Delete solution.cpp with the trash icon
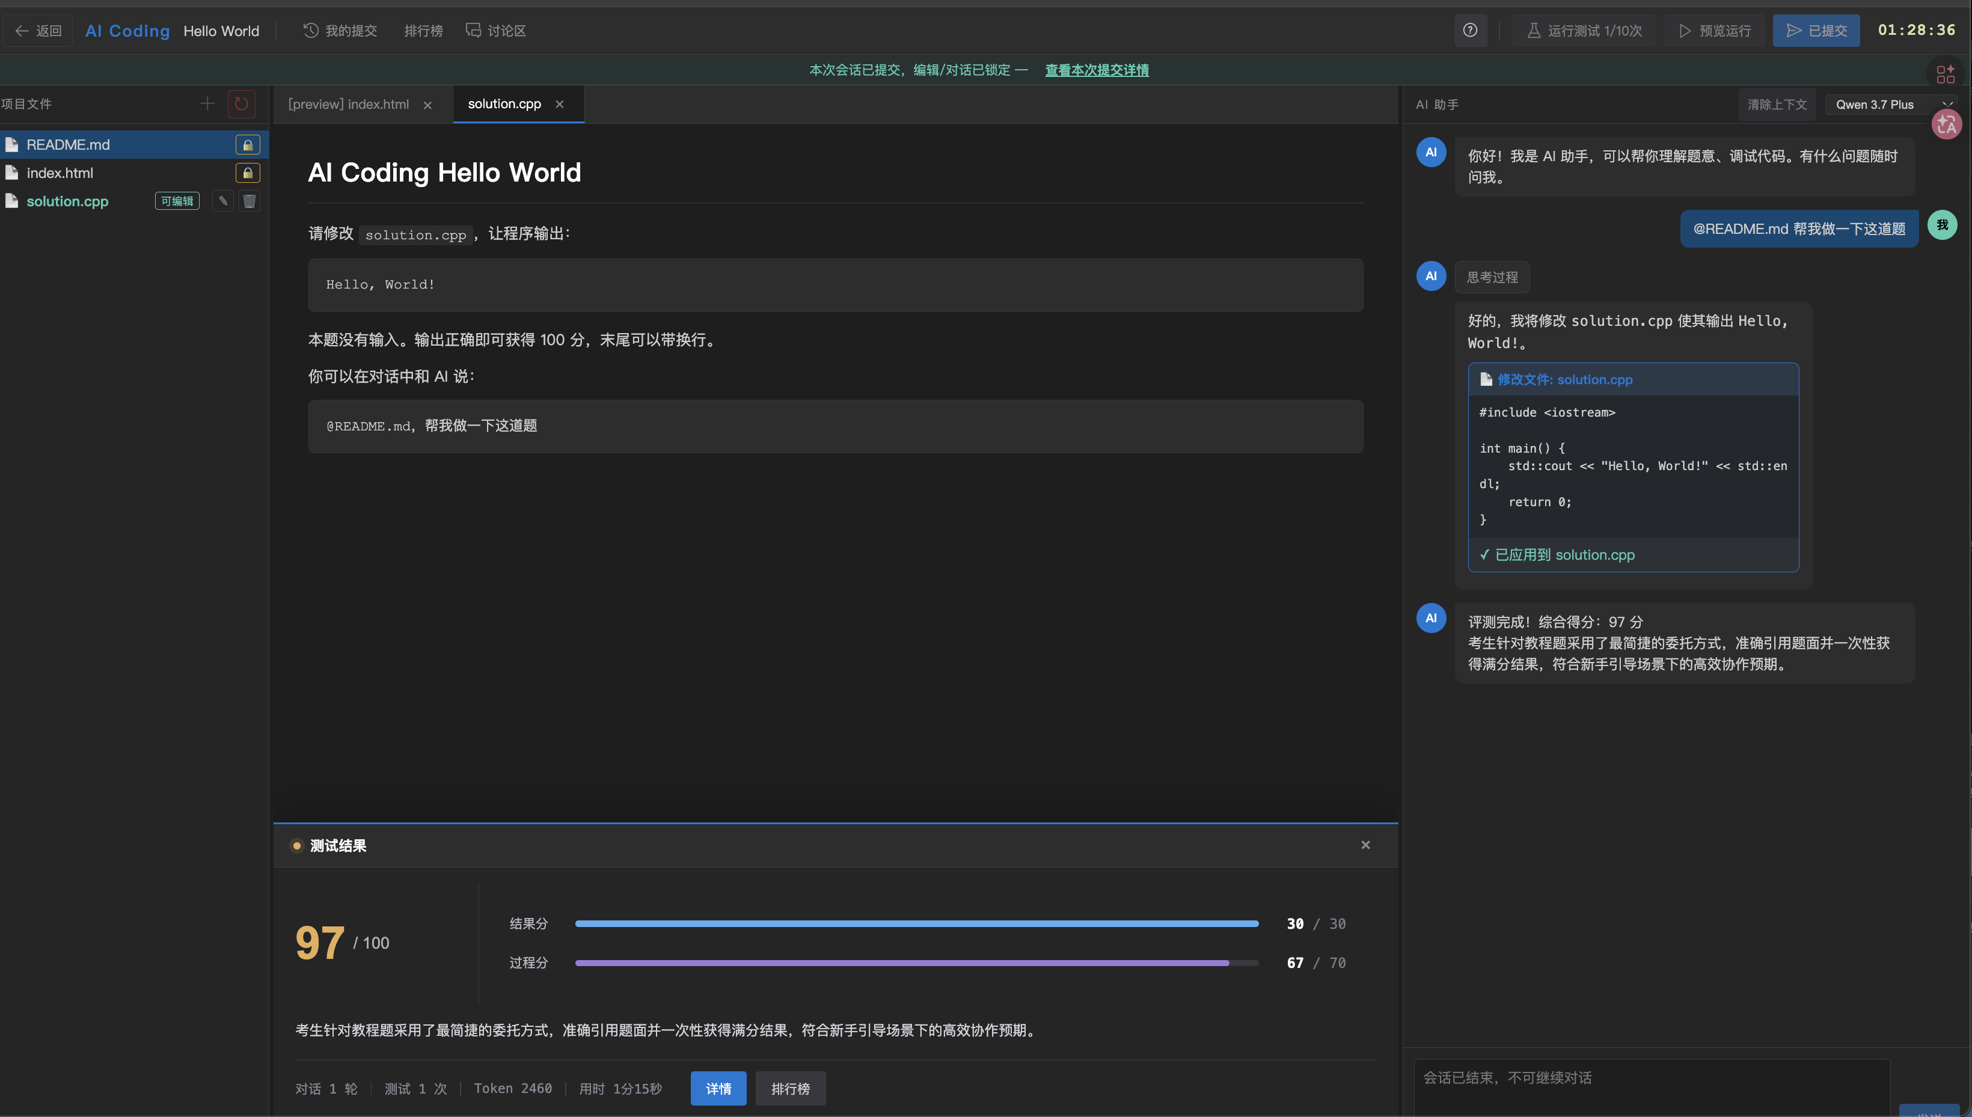Viewport: 1972px width, 1117px height. 250,201
